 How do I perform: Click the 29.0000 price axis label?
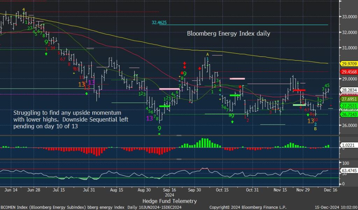(349, 79)
